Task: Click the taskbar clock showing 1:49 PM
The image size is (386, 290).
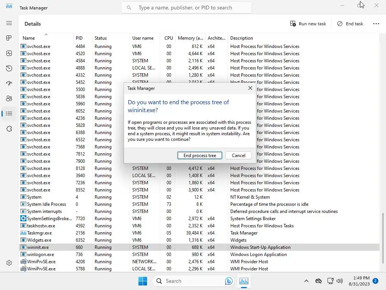Action: [x=359, y=281]
